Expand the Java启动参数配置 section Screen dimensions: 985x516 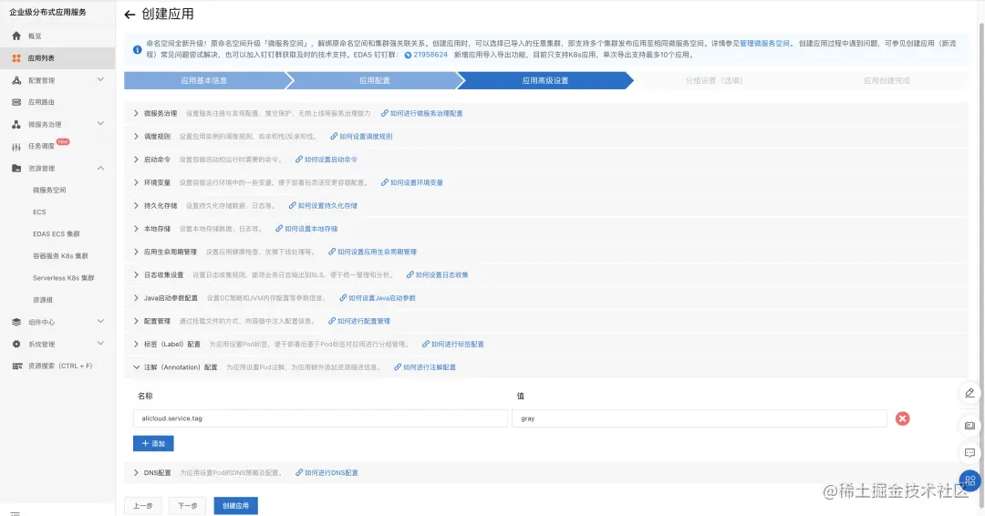(x=136, y=297)
